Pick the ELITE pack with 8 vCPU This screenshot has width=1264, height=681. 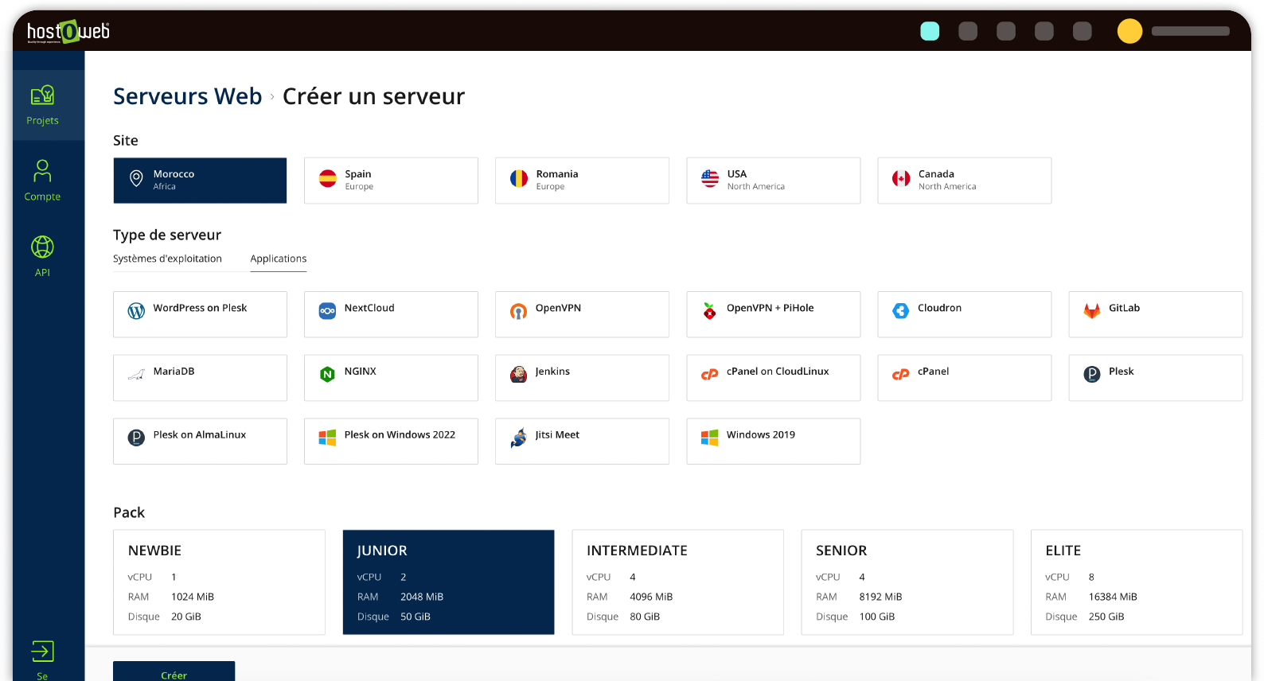(x=1136, y=582)
